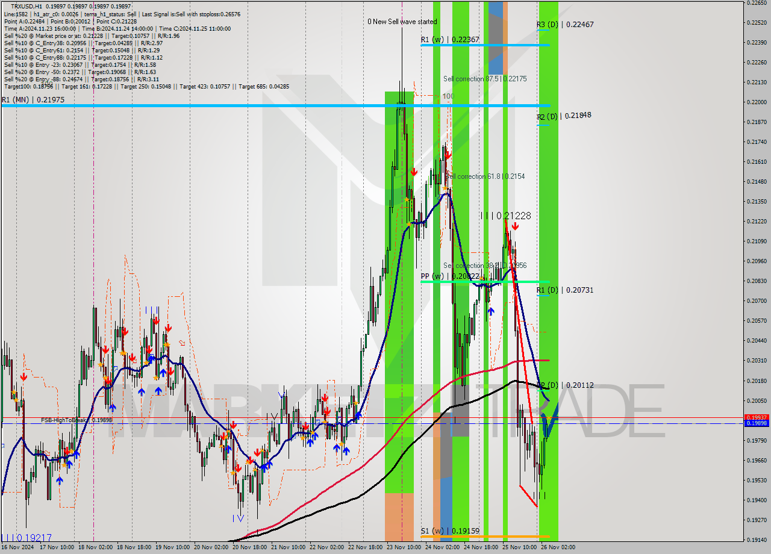Select the red sell arrow beside the 0.21228 label

515,227
